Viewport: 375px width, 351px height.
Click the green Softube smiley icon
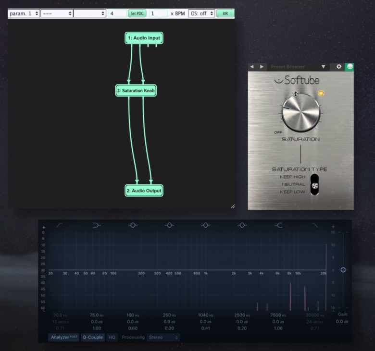350,67
